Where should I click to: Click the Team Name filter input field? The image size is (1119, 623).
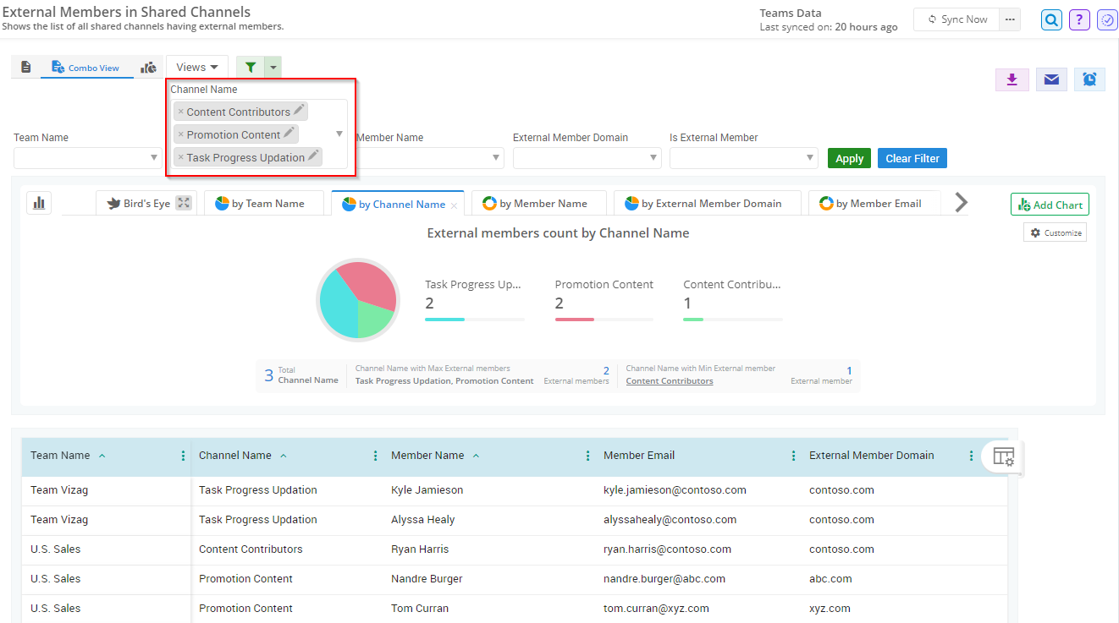[81, 158]
